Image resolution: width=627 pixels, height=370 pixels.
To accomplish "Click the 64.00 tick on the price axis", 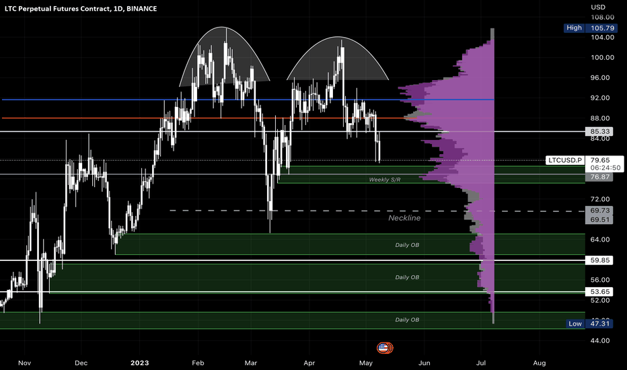I will [x=600, y=239].
